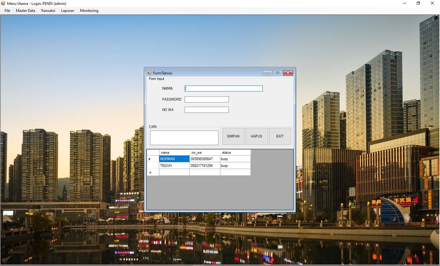The height and width of the screenshot is (266, 440).
Task: Click the status column header
Action: point(235,152)
